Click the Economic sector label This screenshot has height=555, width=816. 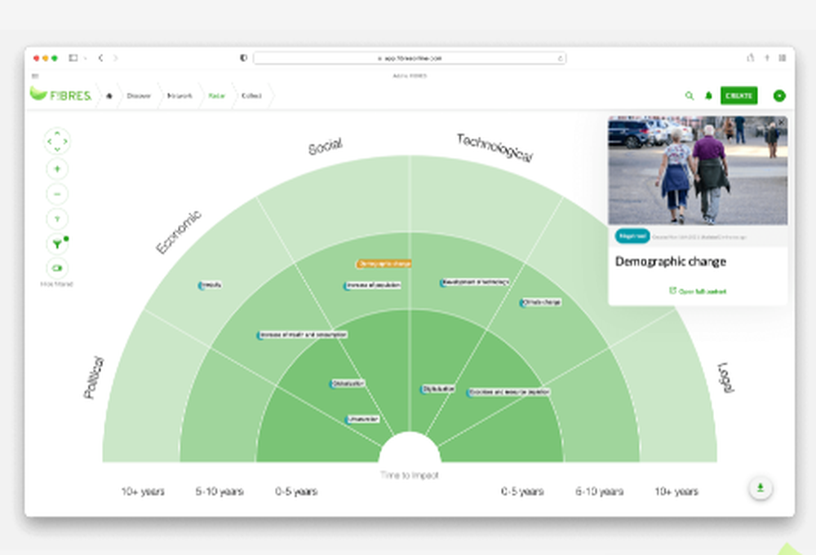pyautogui.click(x=179, y=232)
